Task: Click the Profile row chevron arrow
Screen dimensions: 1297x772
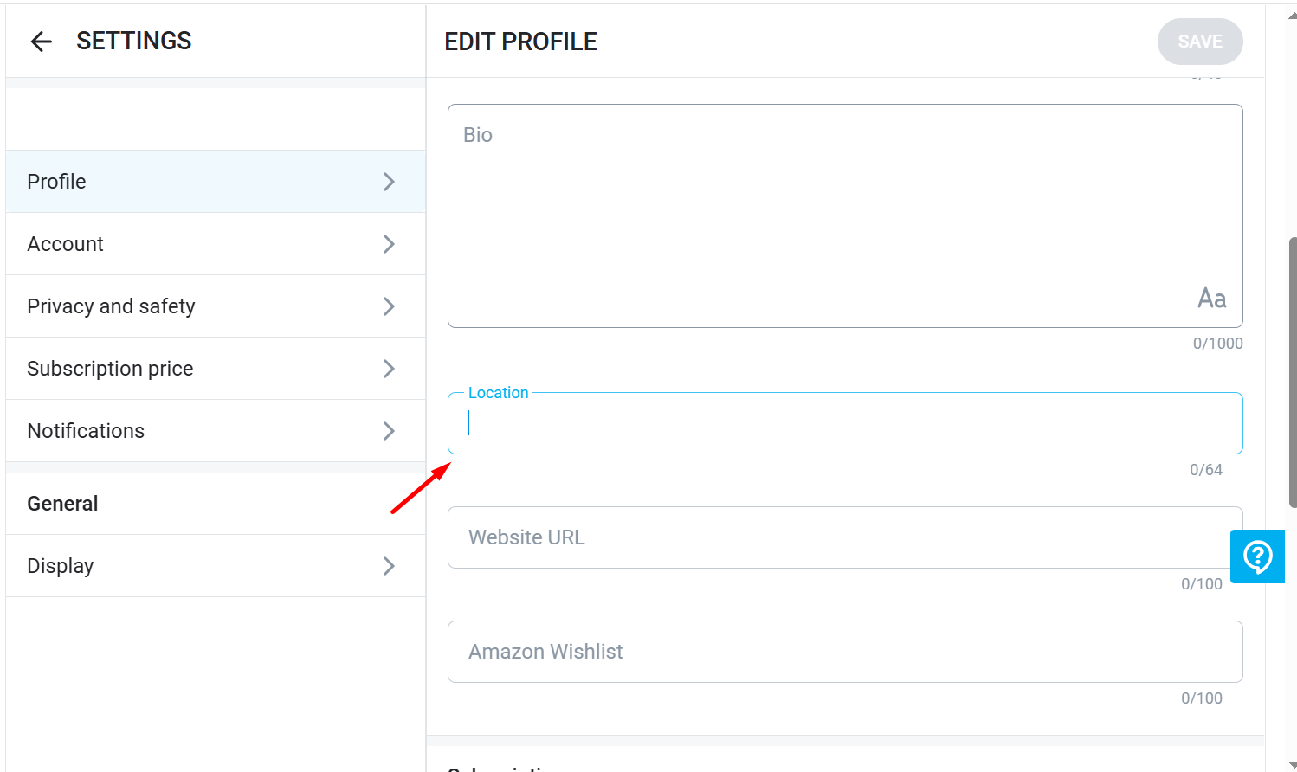Action: (x=389, y=182)
